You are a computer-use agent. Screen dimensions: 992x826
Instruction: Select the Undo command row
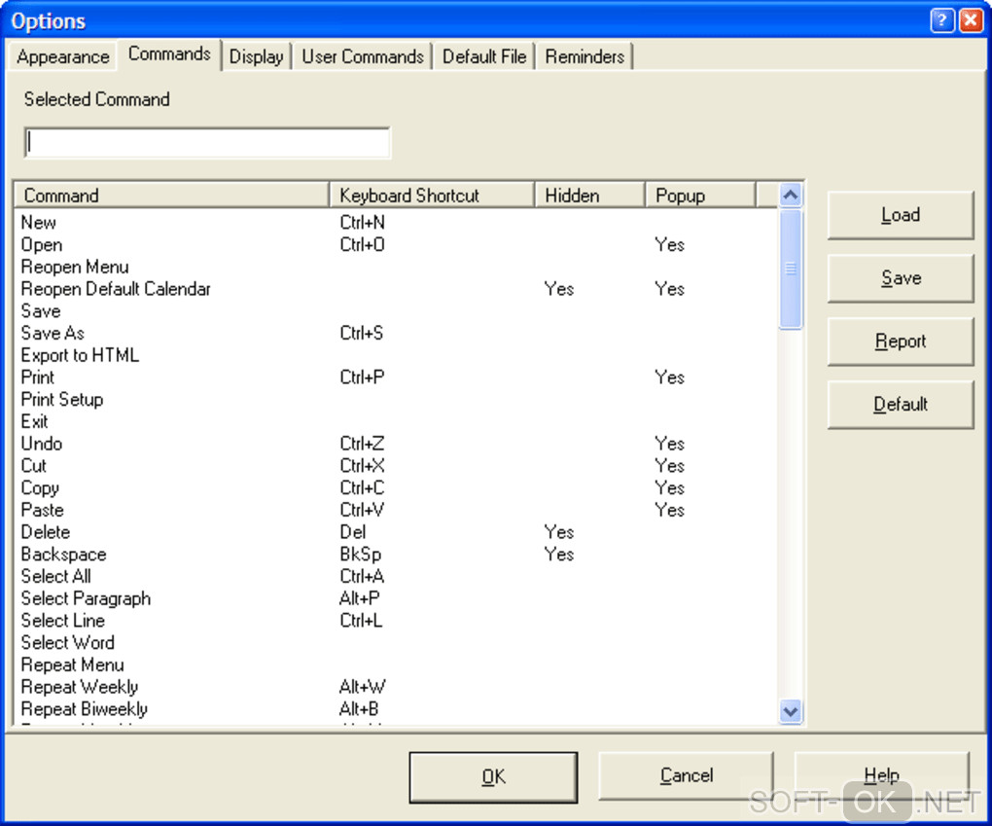[396, 445]
